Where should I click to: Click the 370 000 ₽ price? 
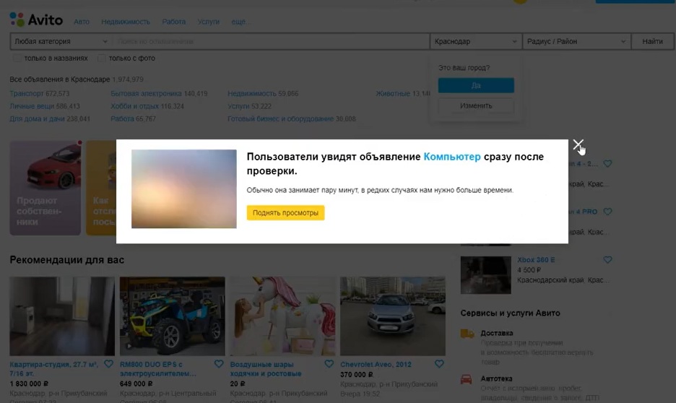tap(357, 375)
